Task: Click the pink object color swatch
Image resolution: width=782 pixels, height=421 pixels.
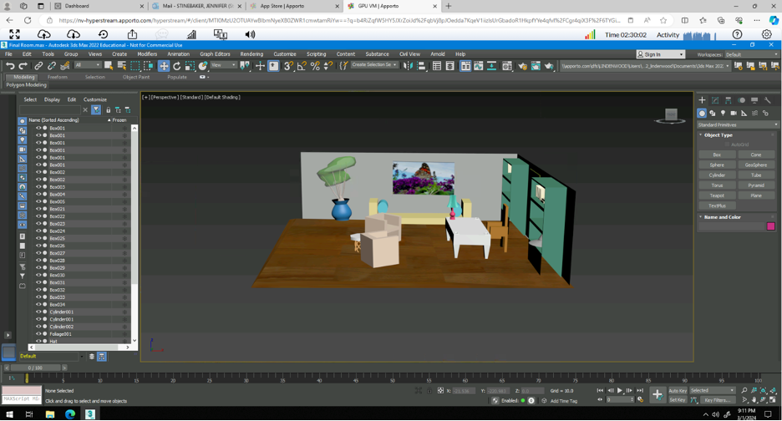Action: click(x=770, y=226)
